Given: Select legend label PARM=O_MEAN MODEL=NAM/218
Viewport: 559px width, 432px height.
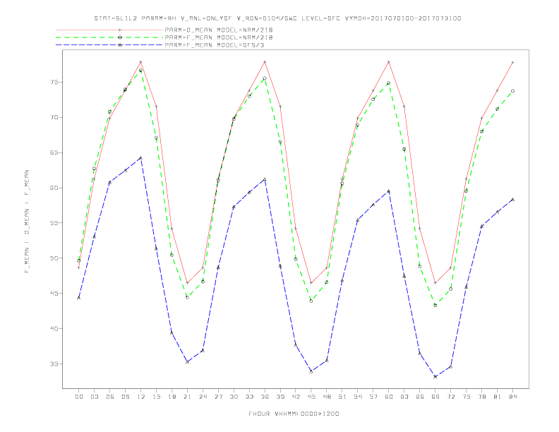Looking at the screenshot, I should coord(219,30).
